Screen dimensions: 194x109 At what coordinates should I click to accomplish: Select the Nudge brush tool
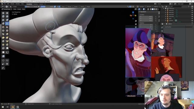coord(3,45)
